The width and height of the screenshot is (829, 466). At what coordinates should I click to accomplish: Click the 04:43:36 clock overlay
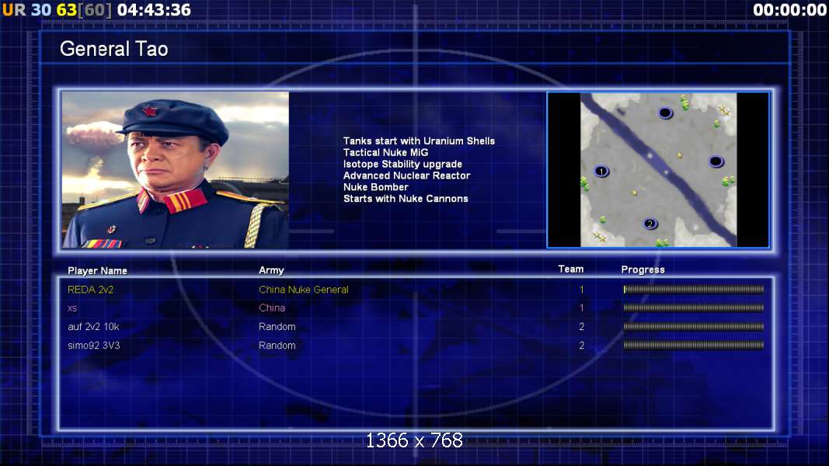[154, 9]
